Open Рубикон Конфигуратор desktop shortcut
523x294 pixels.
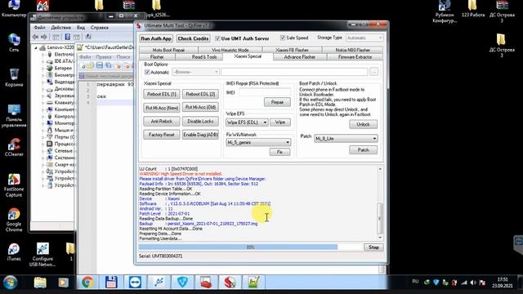point(445,11)
